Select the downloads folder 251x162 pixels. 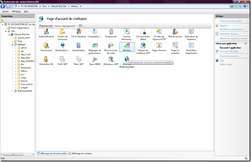26,68
